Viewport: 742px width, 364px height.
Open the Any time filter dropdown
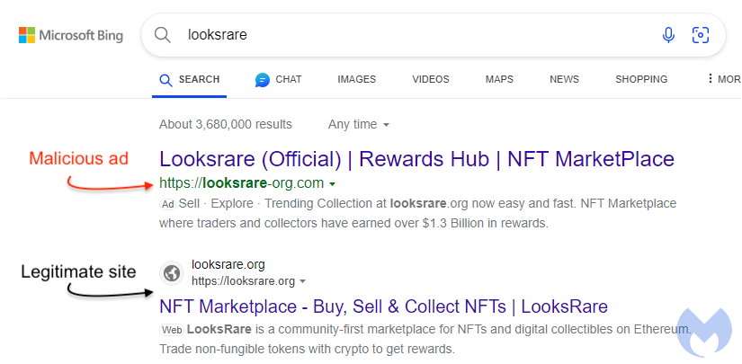(359, 125)
